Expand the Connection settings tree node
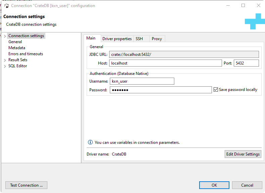 5,36
